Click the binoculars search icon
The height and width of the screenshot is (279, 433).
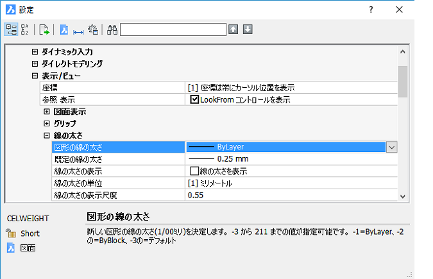pyautogui.click(x=112, y=30)
